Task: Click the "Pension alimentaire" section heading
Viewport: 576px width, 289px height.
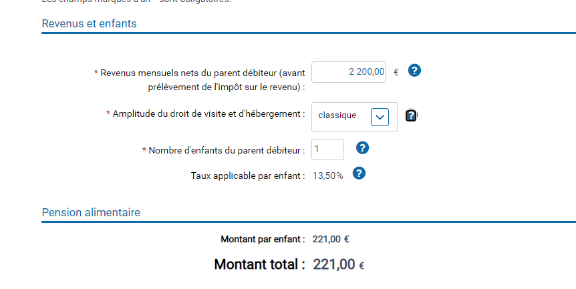Action: click(x=91, y=212)
